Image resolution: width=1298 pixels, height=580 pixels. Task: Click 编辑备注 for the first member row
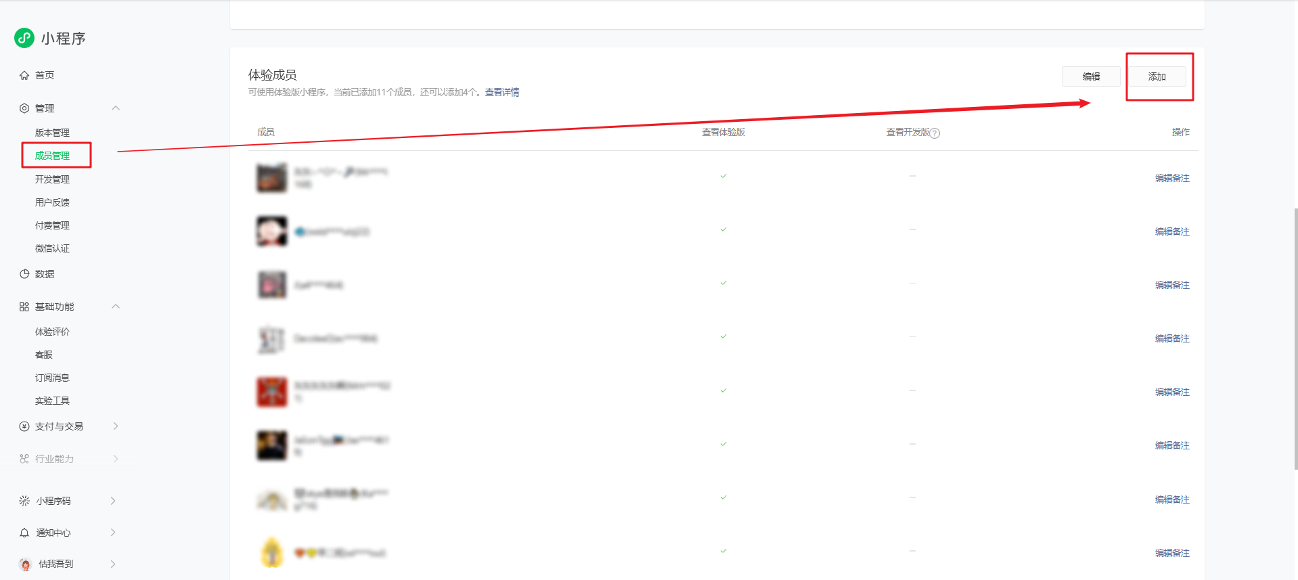[1172, 178]
